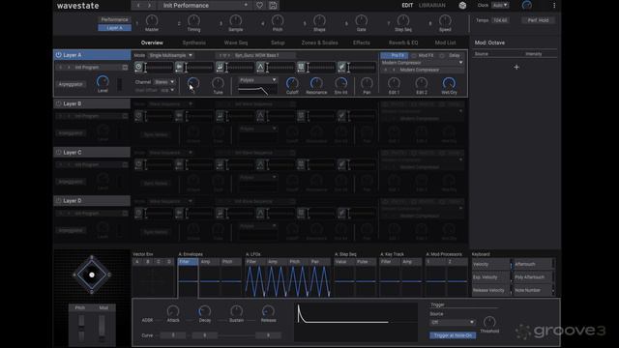Screen dimensions: 619x348
Task: Click the Step Seq mod knob
Action: [x=403, y=20]
